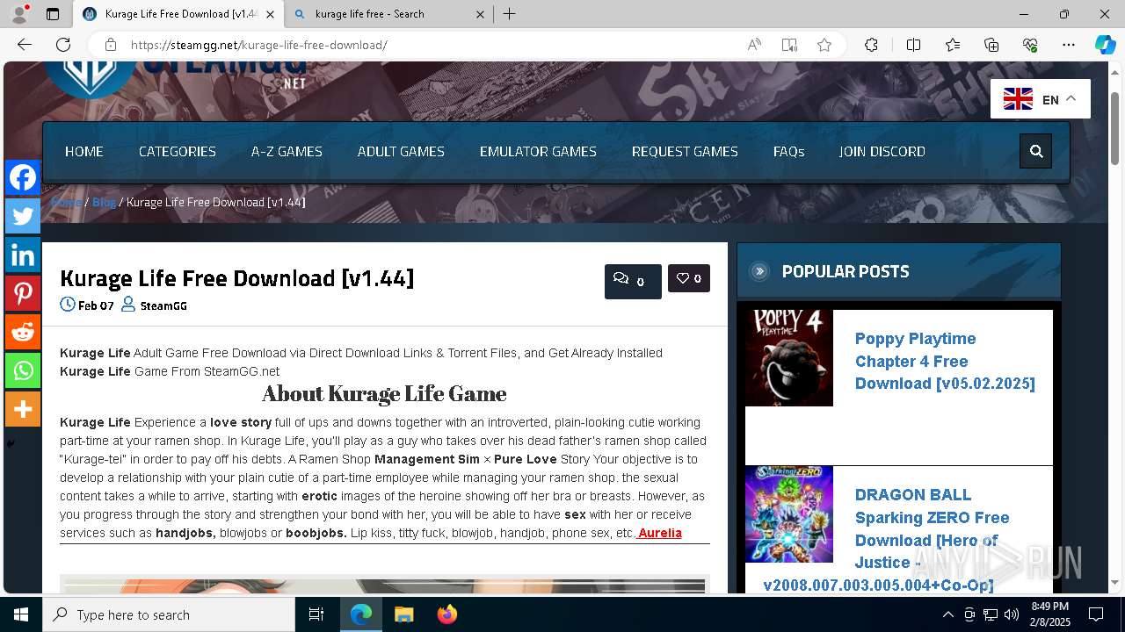
Task: Share the page on Twitter
Action: click(23, 216)
